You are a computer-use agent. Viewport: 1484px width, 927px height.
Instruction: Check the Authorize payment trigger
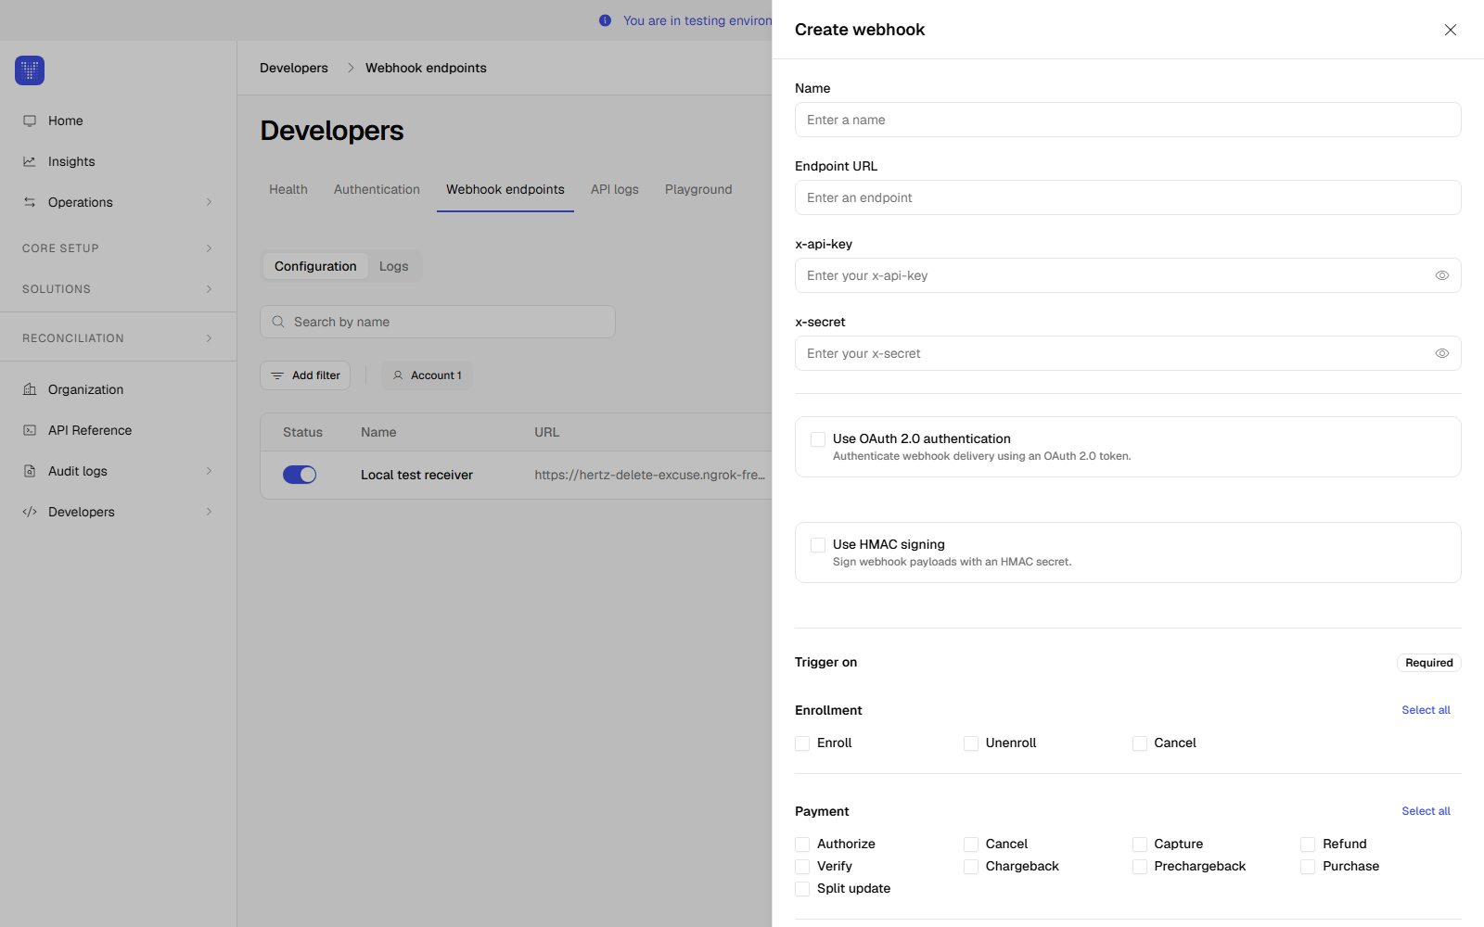click(x=802, y=844)
